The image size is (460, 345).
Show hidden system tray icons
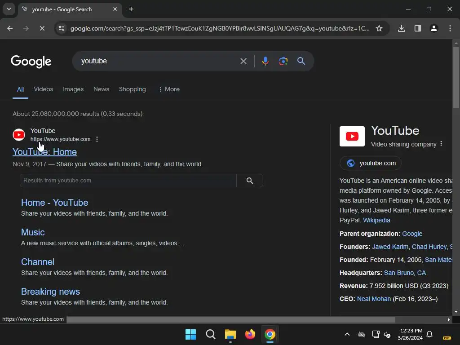tap(347, 334)
